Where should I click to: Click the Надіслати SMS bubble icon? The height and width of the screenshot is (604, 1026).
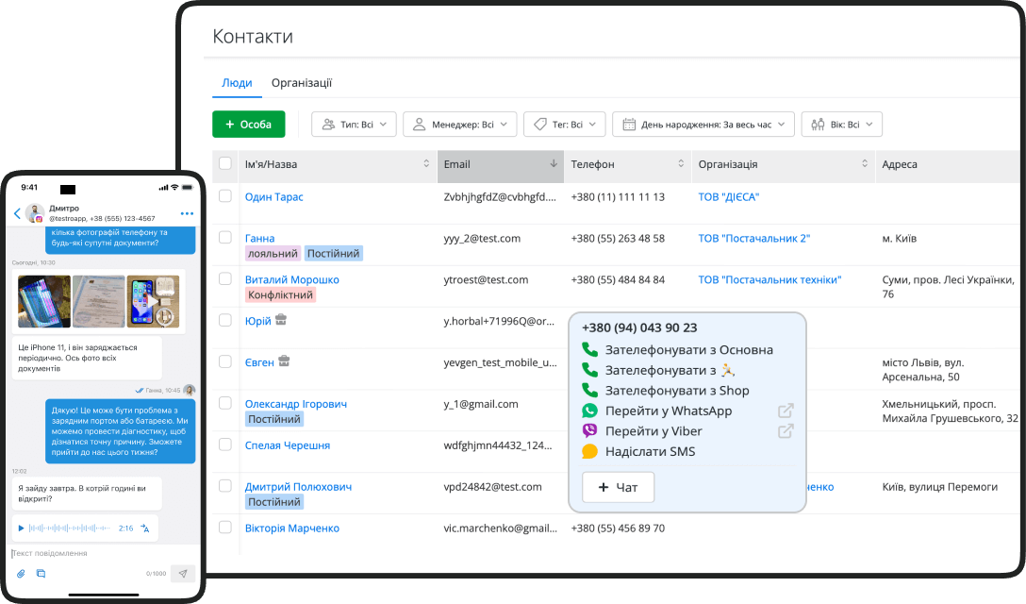point(589,451)
